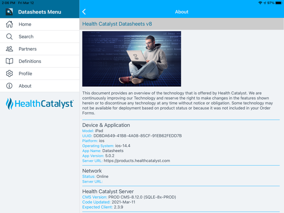
Task: Tap the 97% battery percentage text
Action: [271, 3]
